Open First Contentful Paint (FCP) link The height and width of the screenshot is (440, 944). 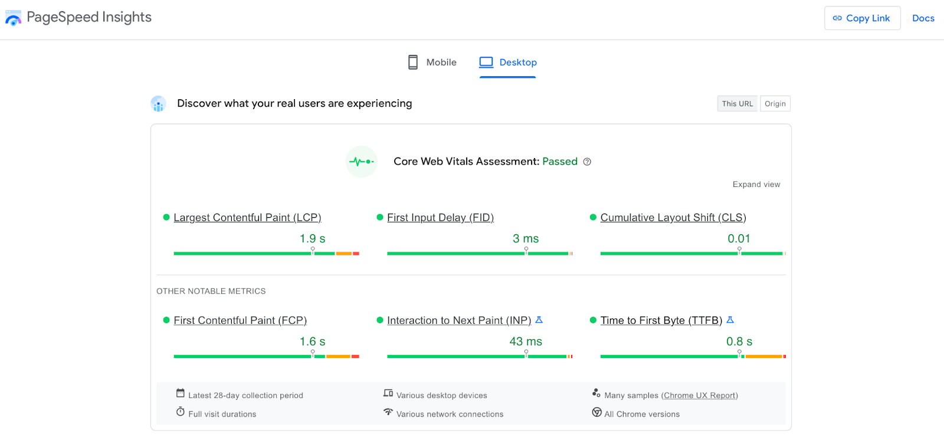[x=240, y=320]
